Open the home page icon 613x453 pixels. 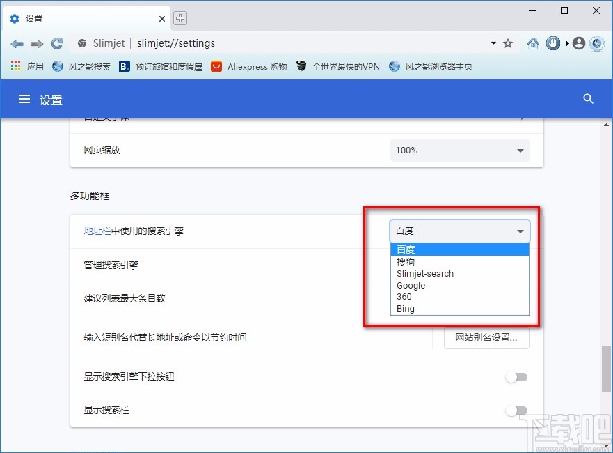[x=533, y=43]
